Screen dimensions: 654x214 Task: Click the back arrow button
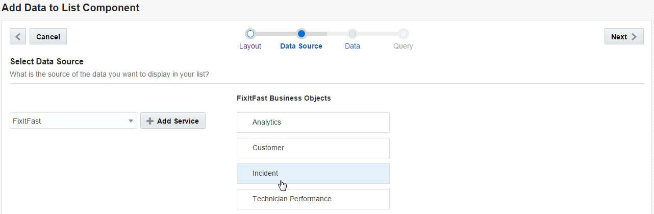tap(18, 37)
